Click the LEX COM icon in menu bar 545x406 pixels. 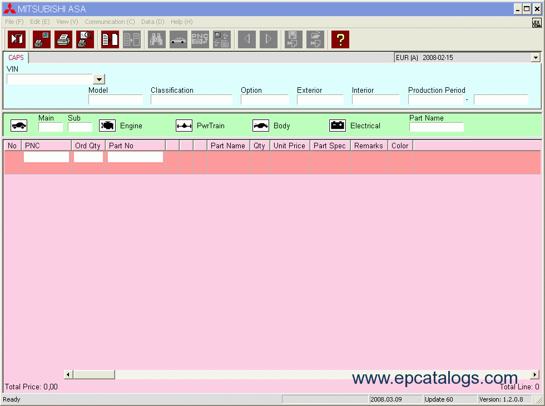point(537,23)
